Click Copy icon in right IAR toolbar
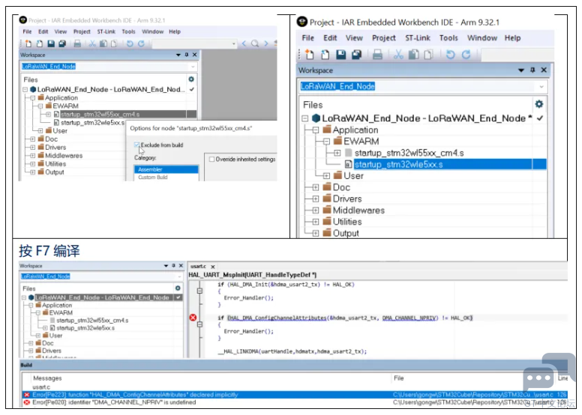Viewport: 582px width, 415px height. [413, 55]
